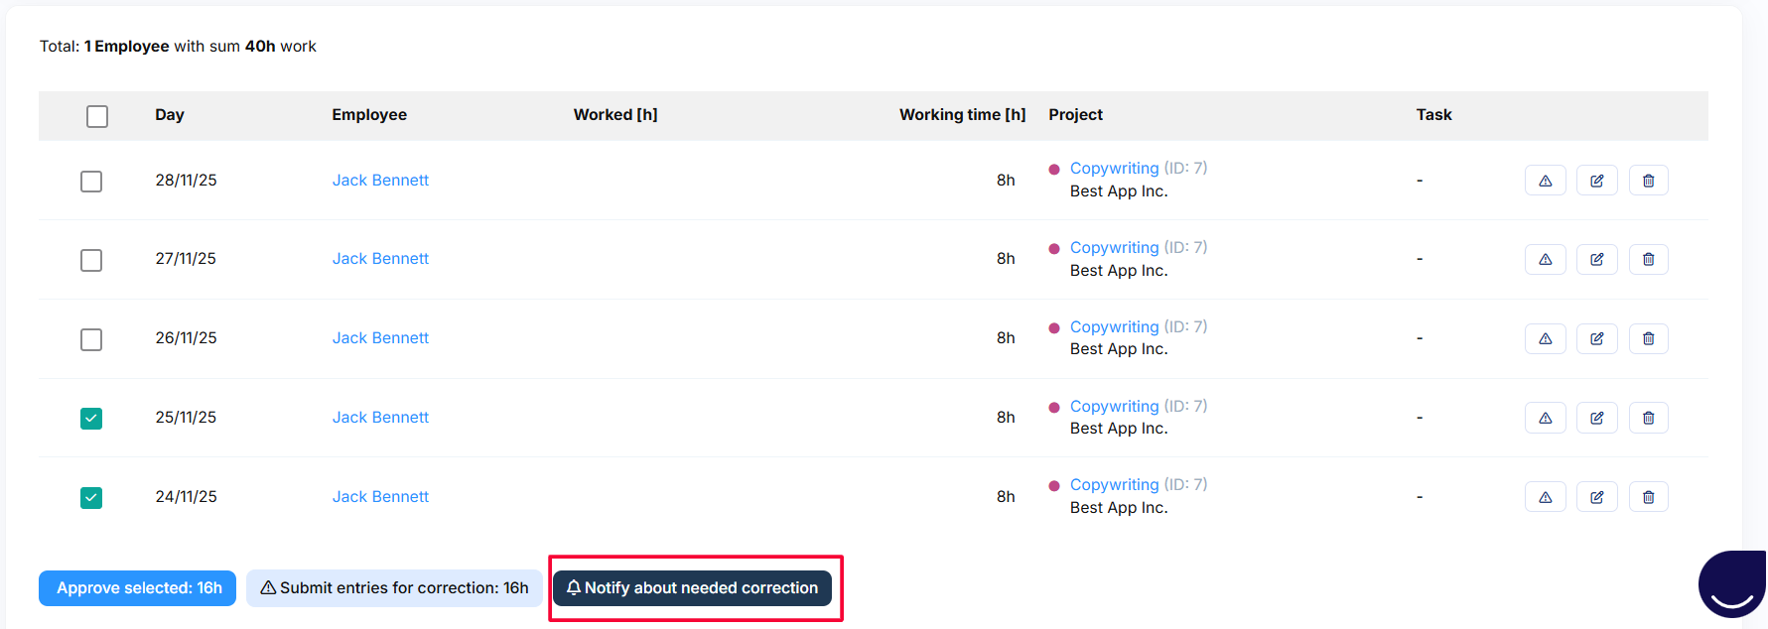Open Jack Bennett link in 27/11/25 row
This screenshot has width=1768, height=629.
click(x=380, y=259)
